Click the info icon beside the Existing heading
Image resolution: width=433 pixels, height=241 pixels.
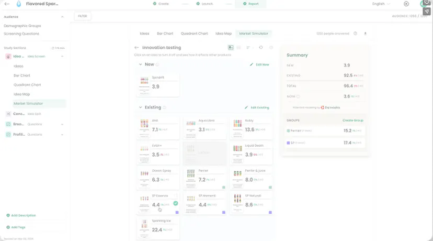(164, 107)
